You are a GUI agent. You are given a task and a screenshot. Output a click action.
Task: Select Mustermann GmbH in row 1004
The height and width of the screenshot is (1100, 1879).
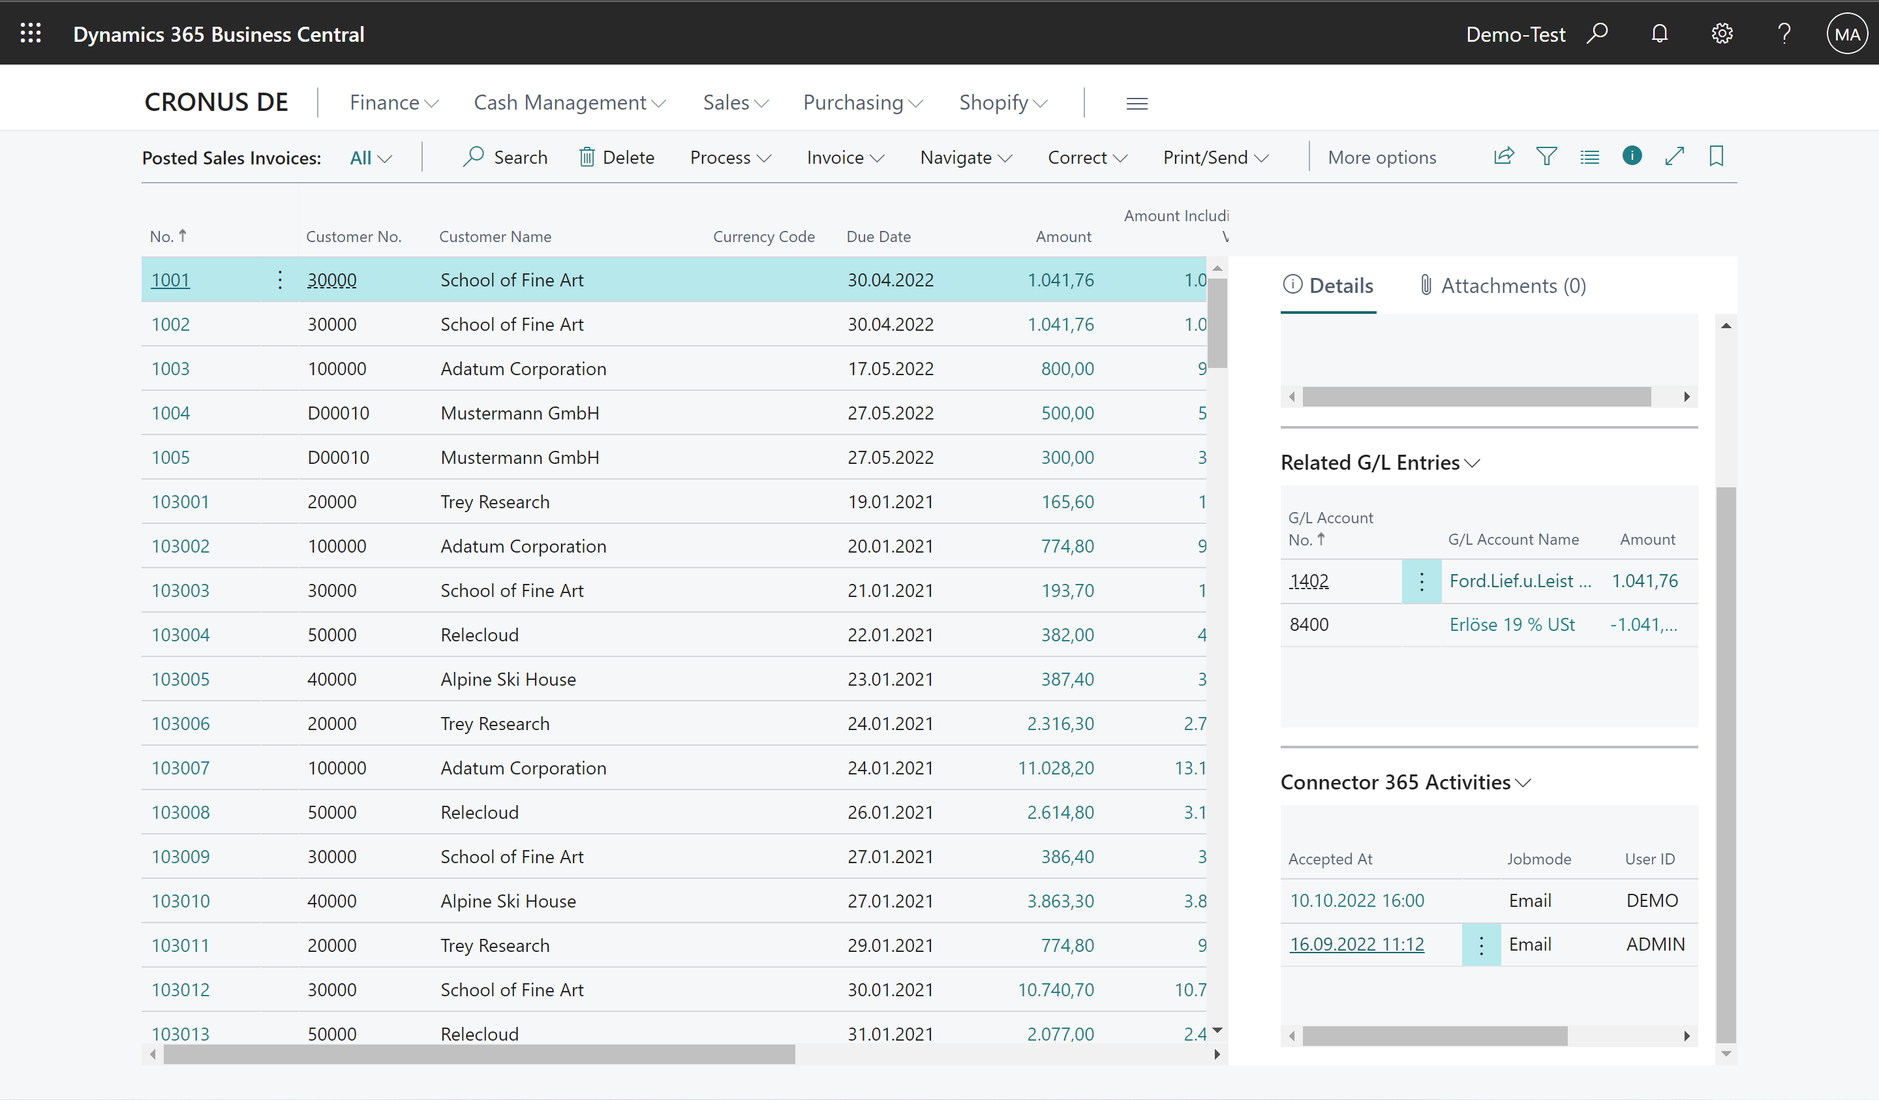[x=520, y=413]
